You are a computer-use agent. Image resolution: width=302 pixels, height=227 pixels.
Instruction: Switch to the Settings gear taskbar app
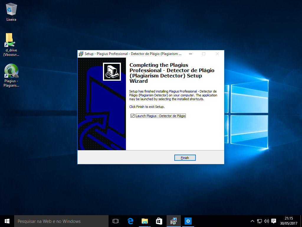[x=188, y=221]
